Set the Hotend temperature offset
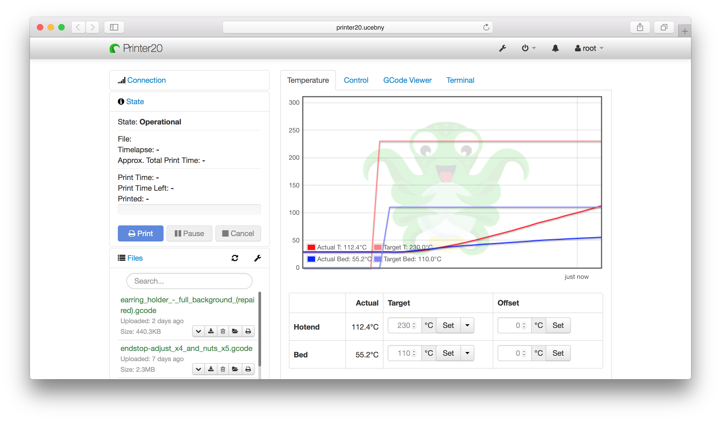Image resolution: width=721 pixels, height=422 pixels. (x=558, y=325)
